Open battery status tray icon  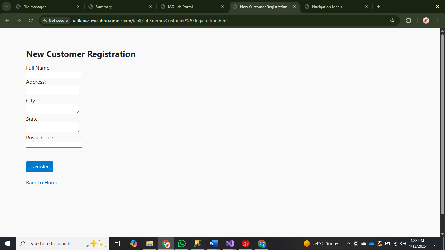(387, 243)
